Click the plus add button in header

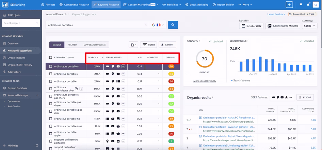(289, 5)
